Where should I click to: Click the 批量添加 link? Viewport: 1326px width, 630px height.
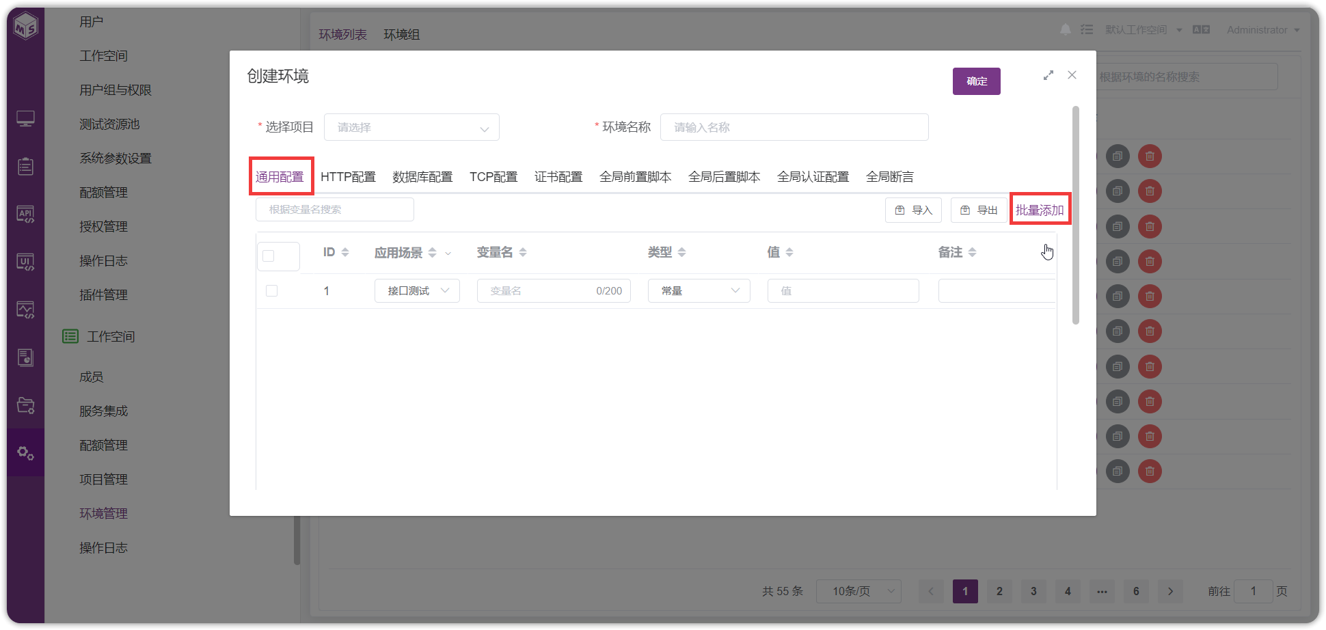[x=1040, y=210]
